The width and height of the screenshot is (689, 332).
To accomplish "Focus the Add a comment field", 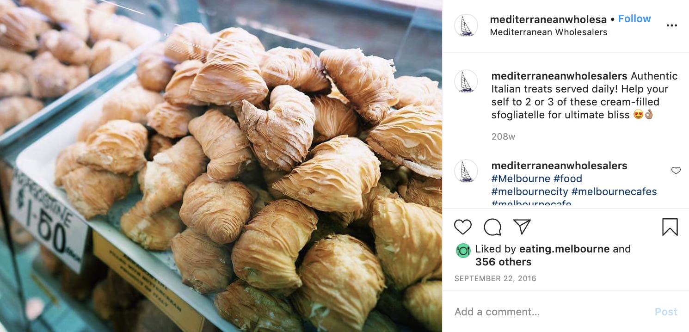I will tap(550, 312).
